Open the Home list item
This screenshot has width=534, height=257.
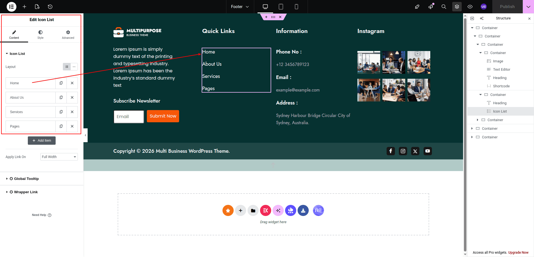(30, 83)
